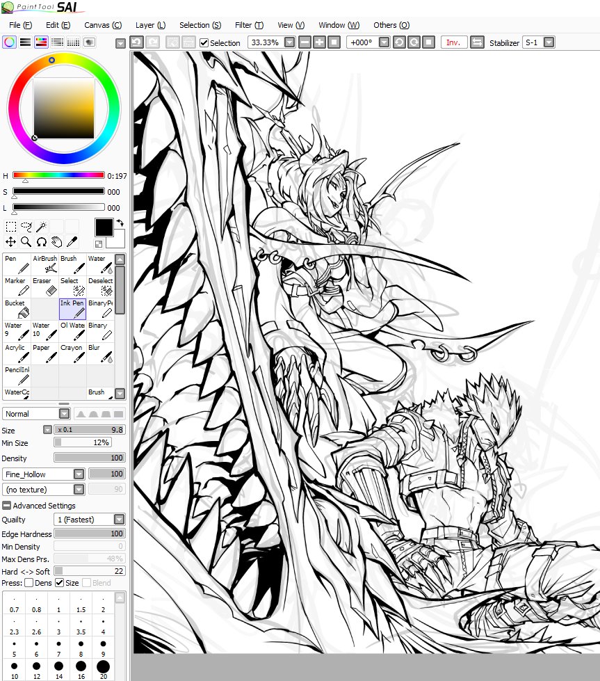This screenshot has width=600, height=681.
Task: Select the move tool
Action: pyautogui.click(x=11, y=242)
